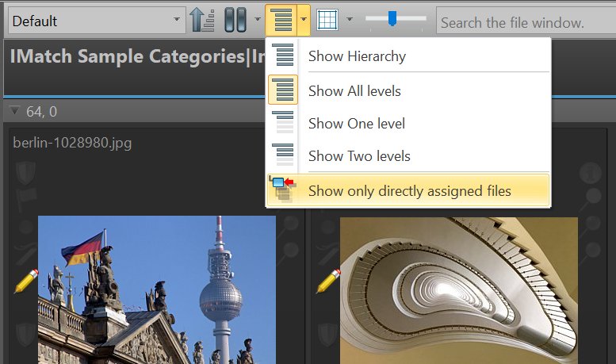Screen dimensions: 616x364
Task: Collapse the 64, 0 group triangle
Action: [14, 111]
